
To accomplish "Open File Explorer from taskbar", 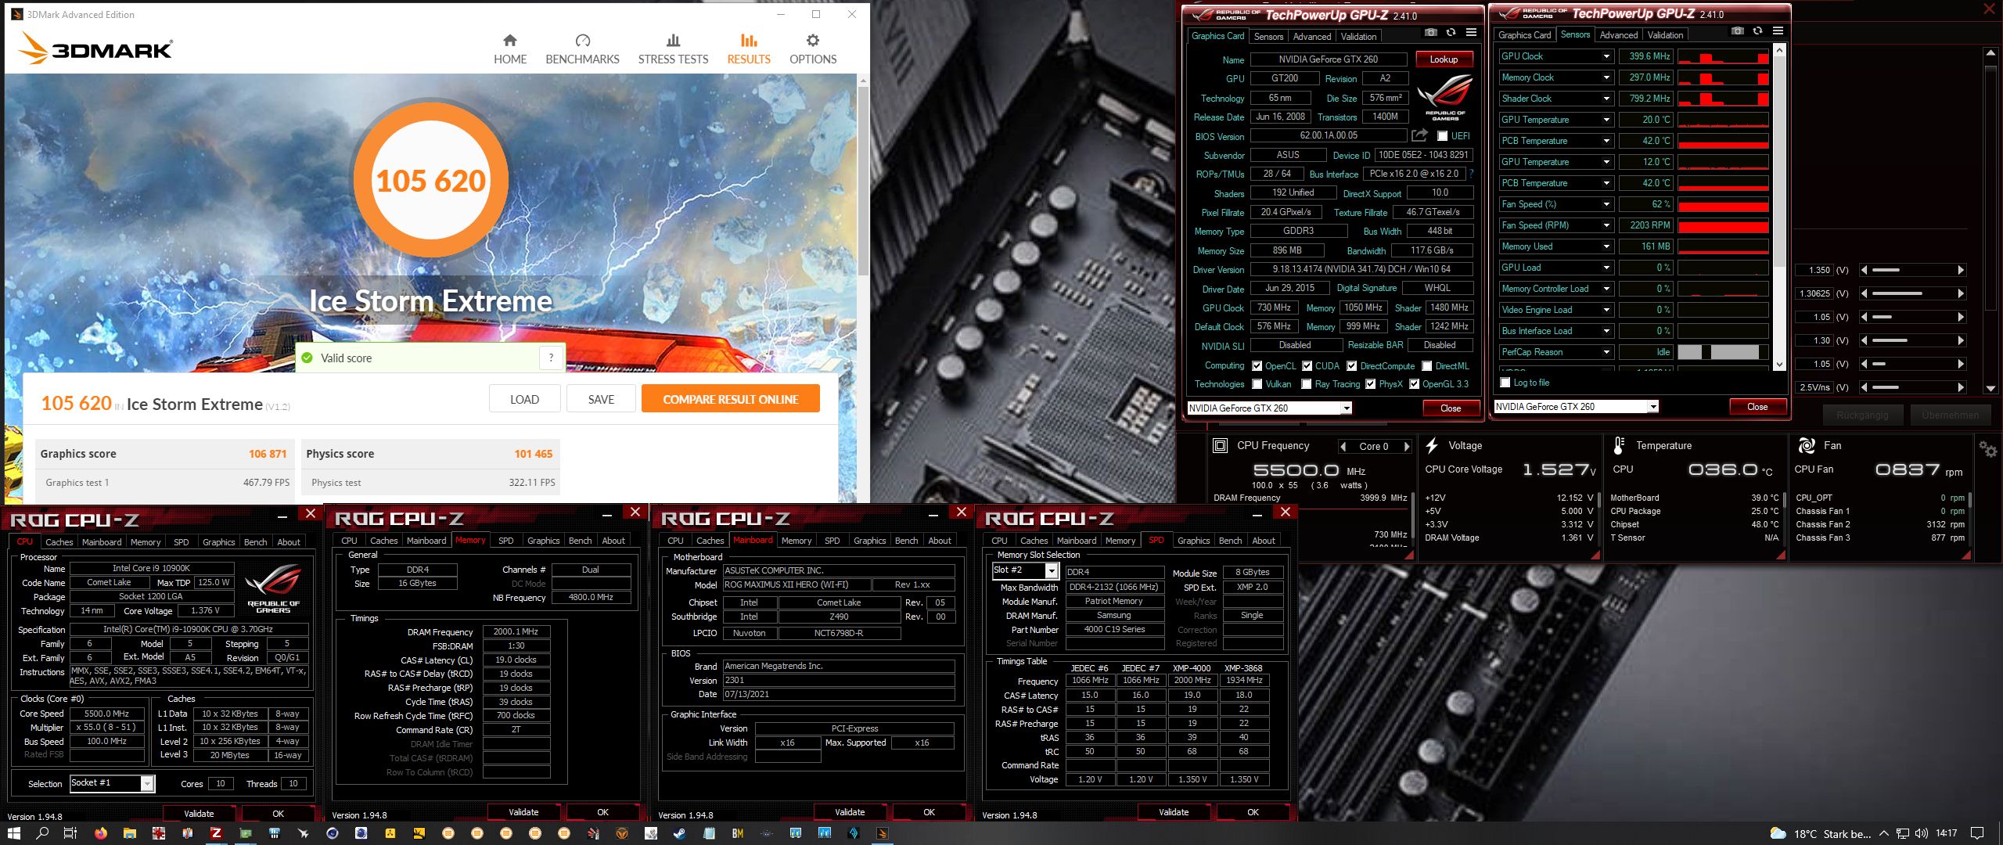I will [129, 833].
